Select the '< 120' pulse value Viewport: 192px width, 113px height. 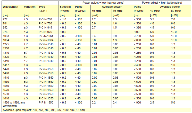click(79, 19)
